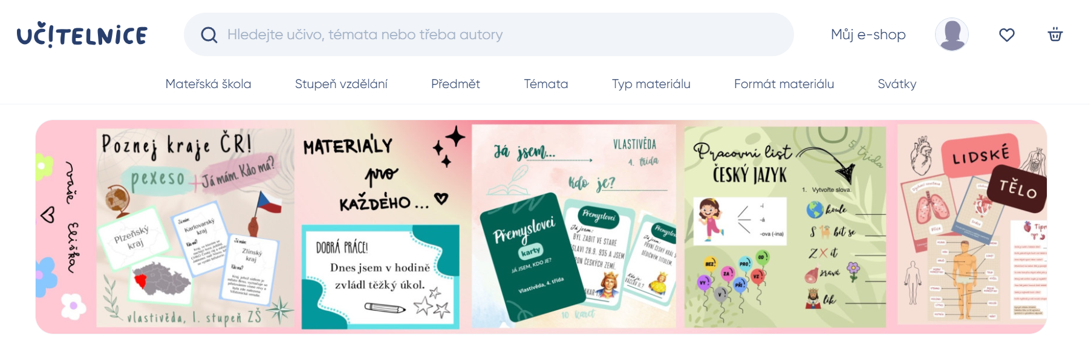
Task: Open the shopping basket icon
Action: pyautogui.click(x=1055, y=34)
